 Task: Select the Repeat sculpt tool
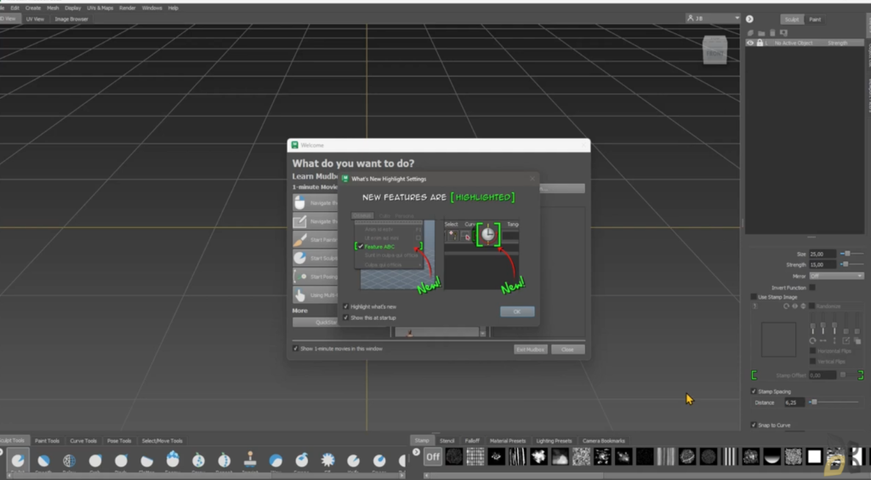click(x=224, y=460)
